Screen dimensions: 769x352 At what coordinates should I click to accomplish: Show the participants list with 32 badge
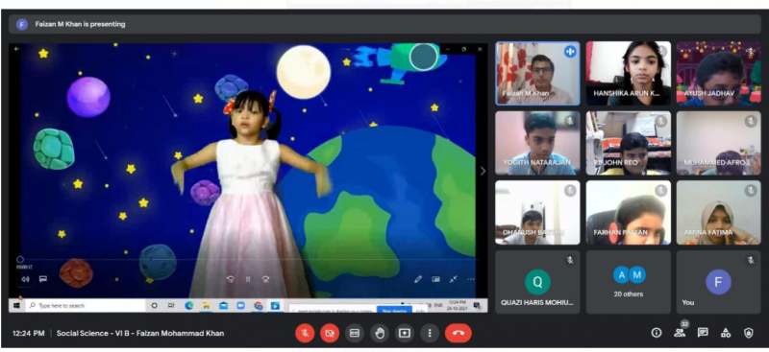coord(680,333)
